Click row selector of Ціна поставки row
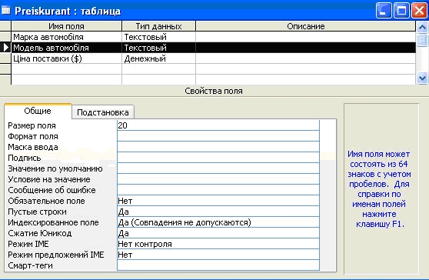429x280 pixels. click(5, 58)
